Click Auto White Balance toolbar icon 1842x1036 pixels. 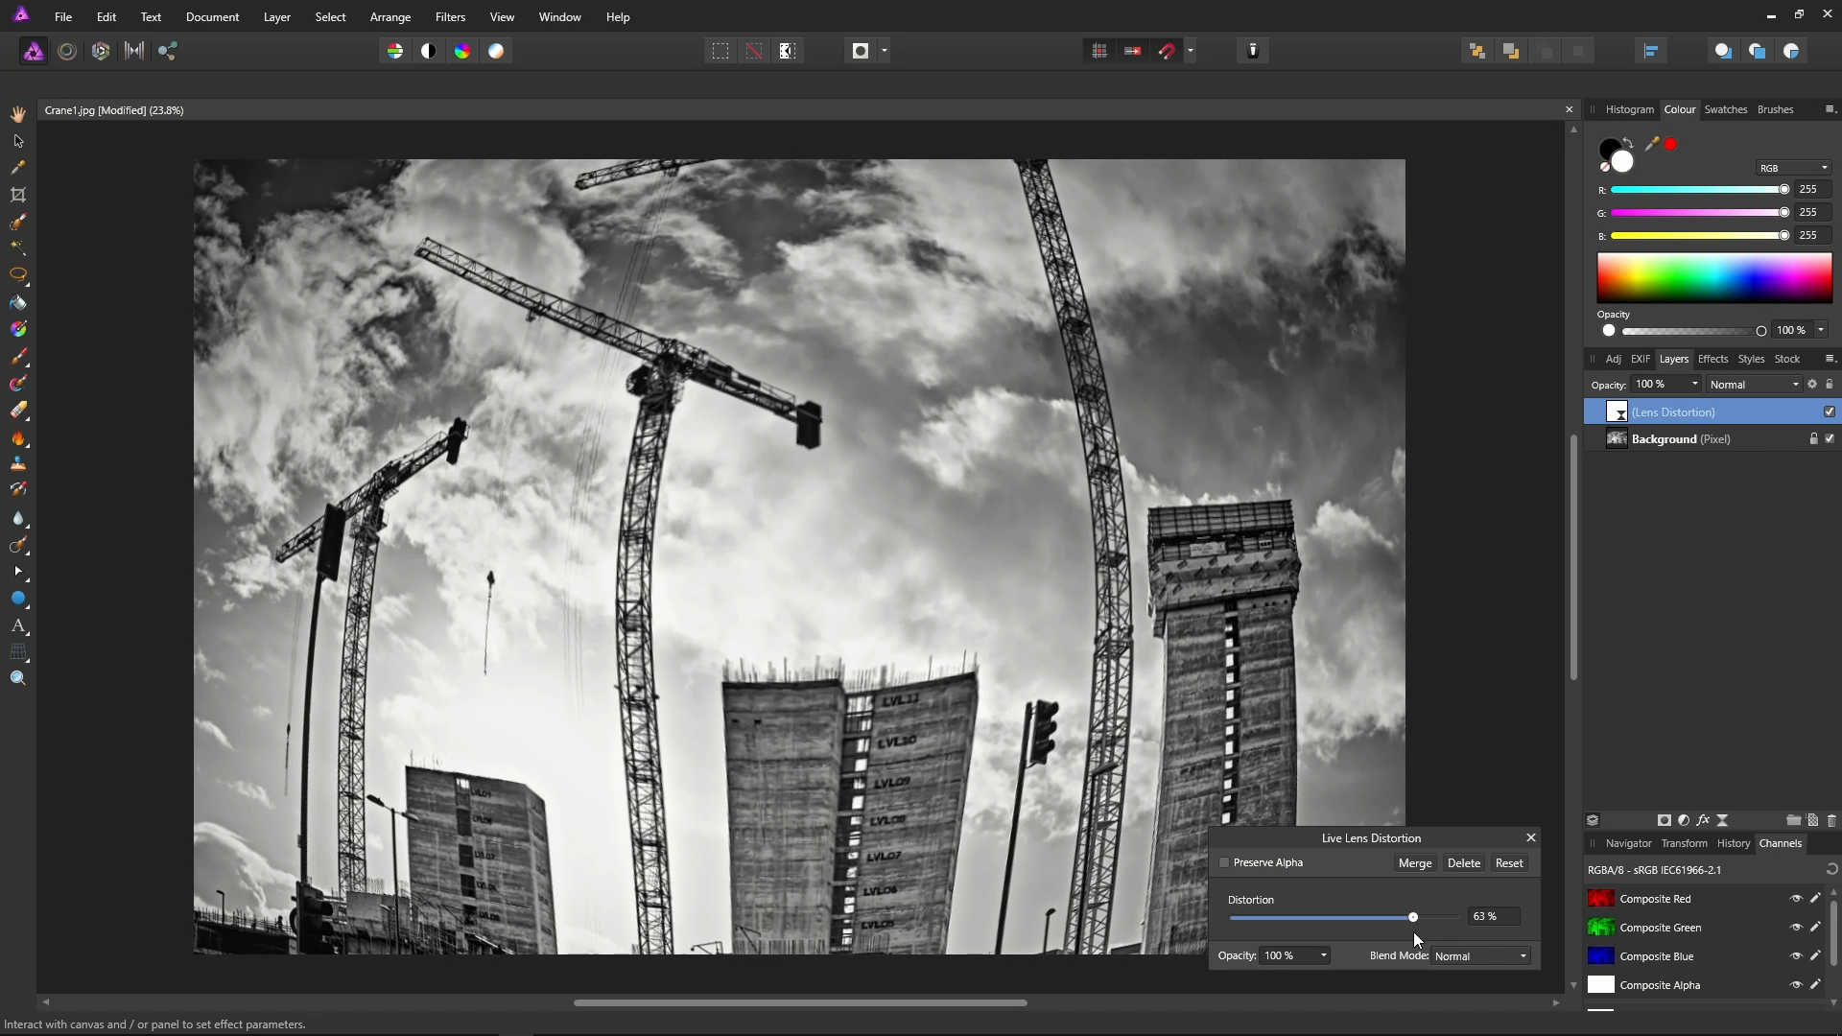[496, 51]
